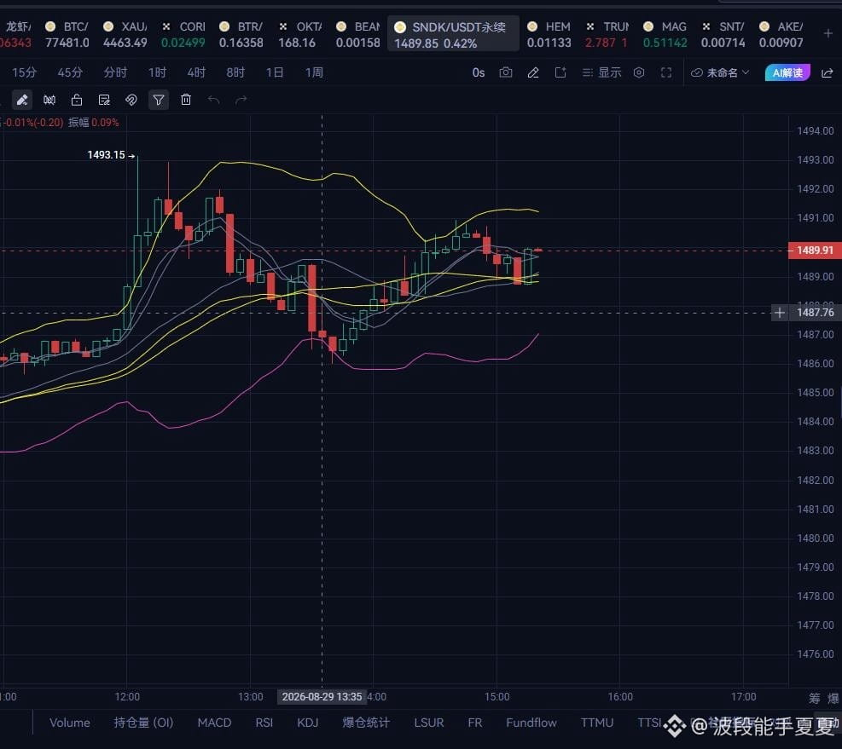The image size is (842, 749).
Task: Click the AI解读 button
Action: pyautogui.click(x=787, y=72)
